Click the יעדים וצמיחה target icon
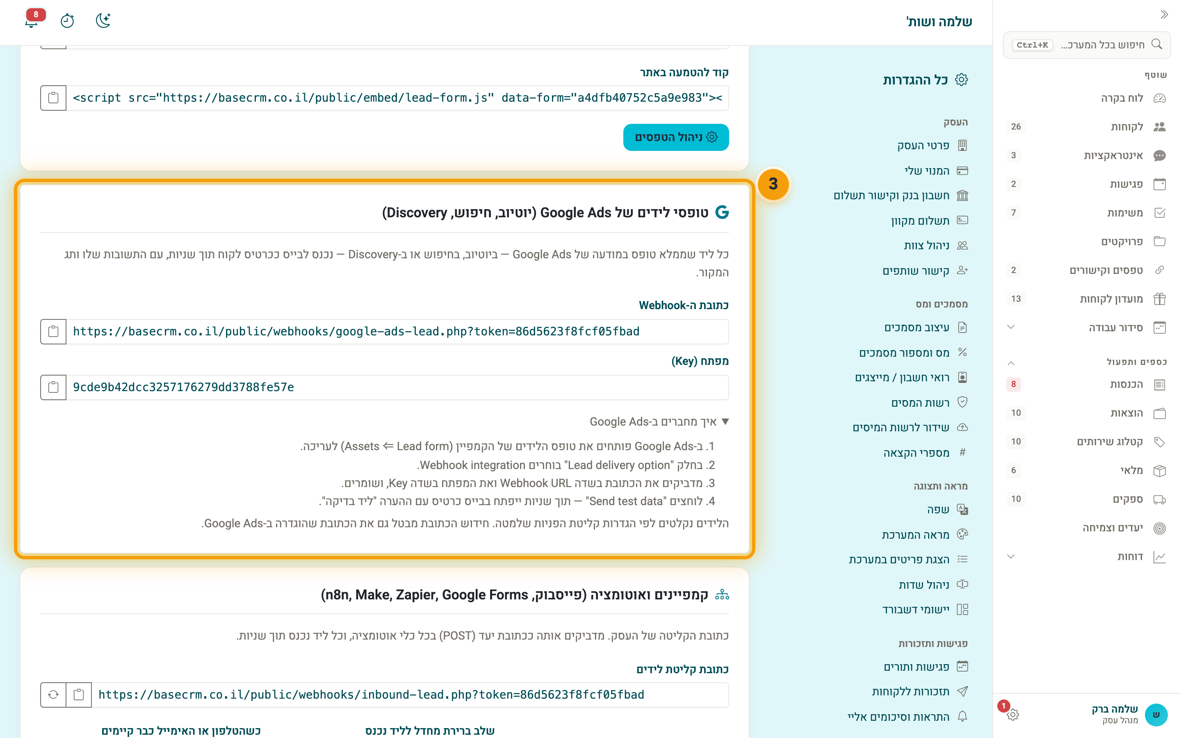The height and width of the screenshot is (738, 1181). (x=1160, y=528)
